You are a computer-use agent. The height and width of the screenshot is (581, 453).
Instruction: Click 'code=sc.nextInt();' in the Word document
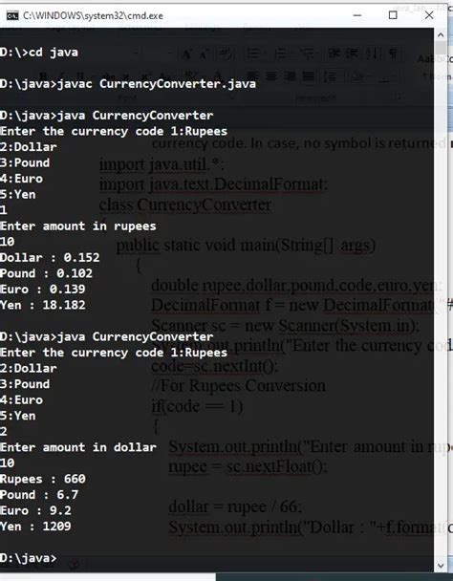pos(215,366)
